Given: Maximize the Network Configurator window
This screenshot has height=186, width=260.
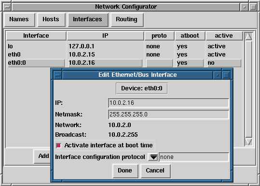Looking at the screenshot, I should coord(253,7).
